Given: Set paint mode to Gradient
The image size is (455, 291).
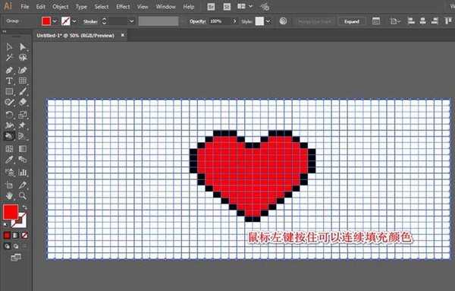Looking at the screenshot, I should pos(16,236).
